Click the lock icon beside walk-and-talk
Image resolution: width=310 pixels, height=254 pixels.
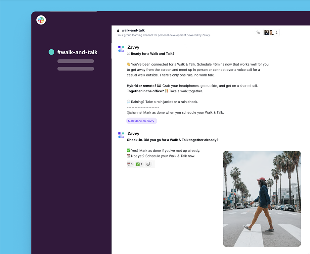[118, 30]
